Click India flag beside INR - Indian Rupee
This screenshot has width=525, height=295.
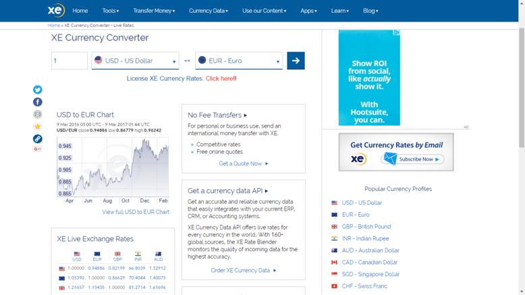click(334, 238)
